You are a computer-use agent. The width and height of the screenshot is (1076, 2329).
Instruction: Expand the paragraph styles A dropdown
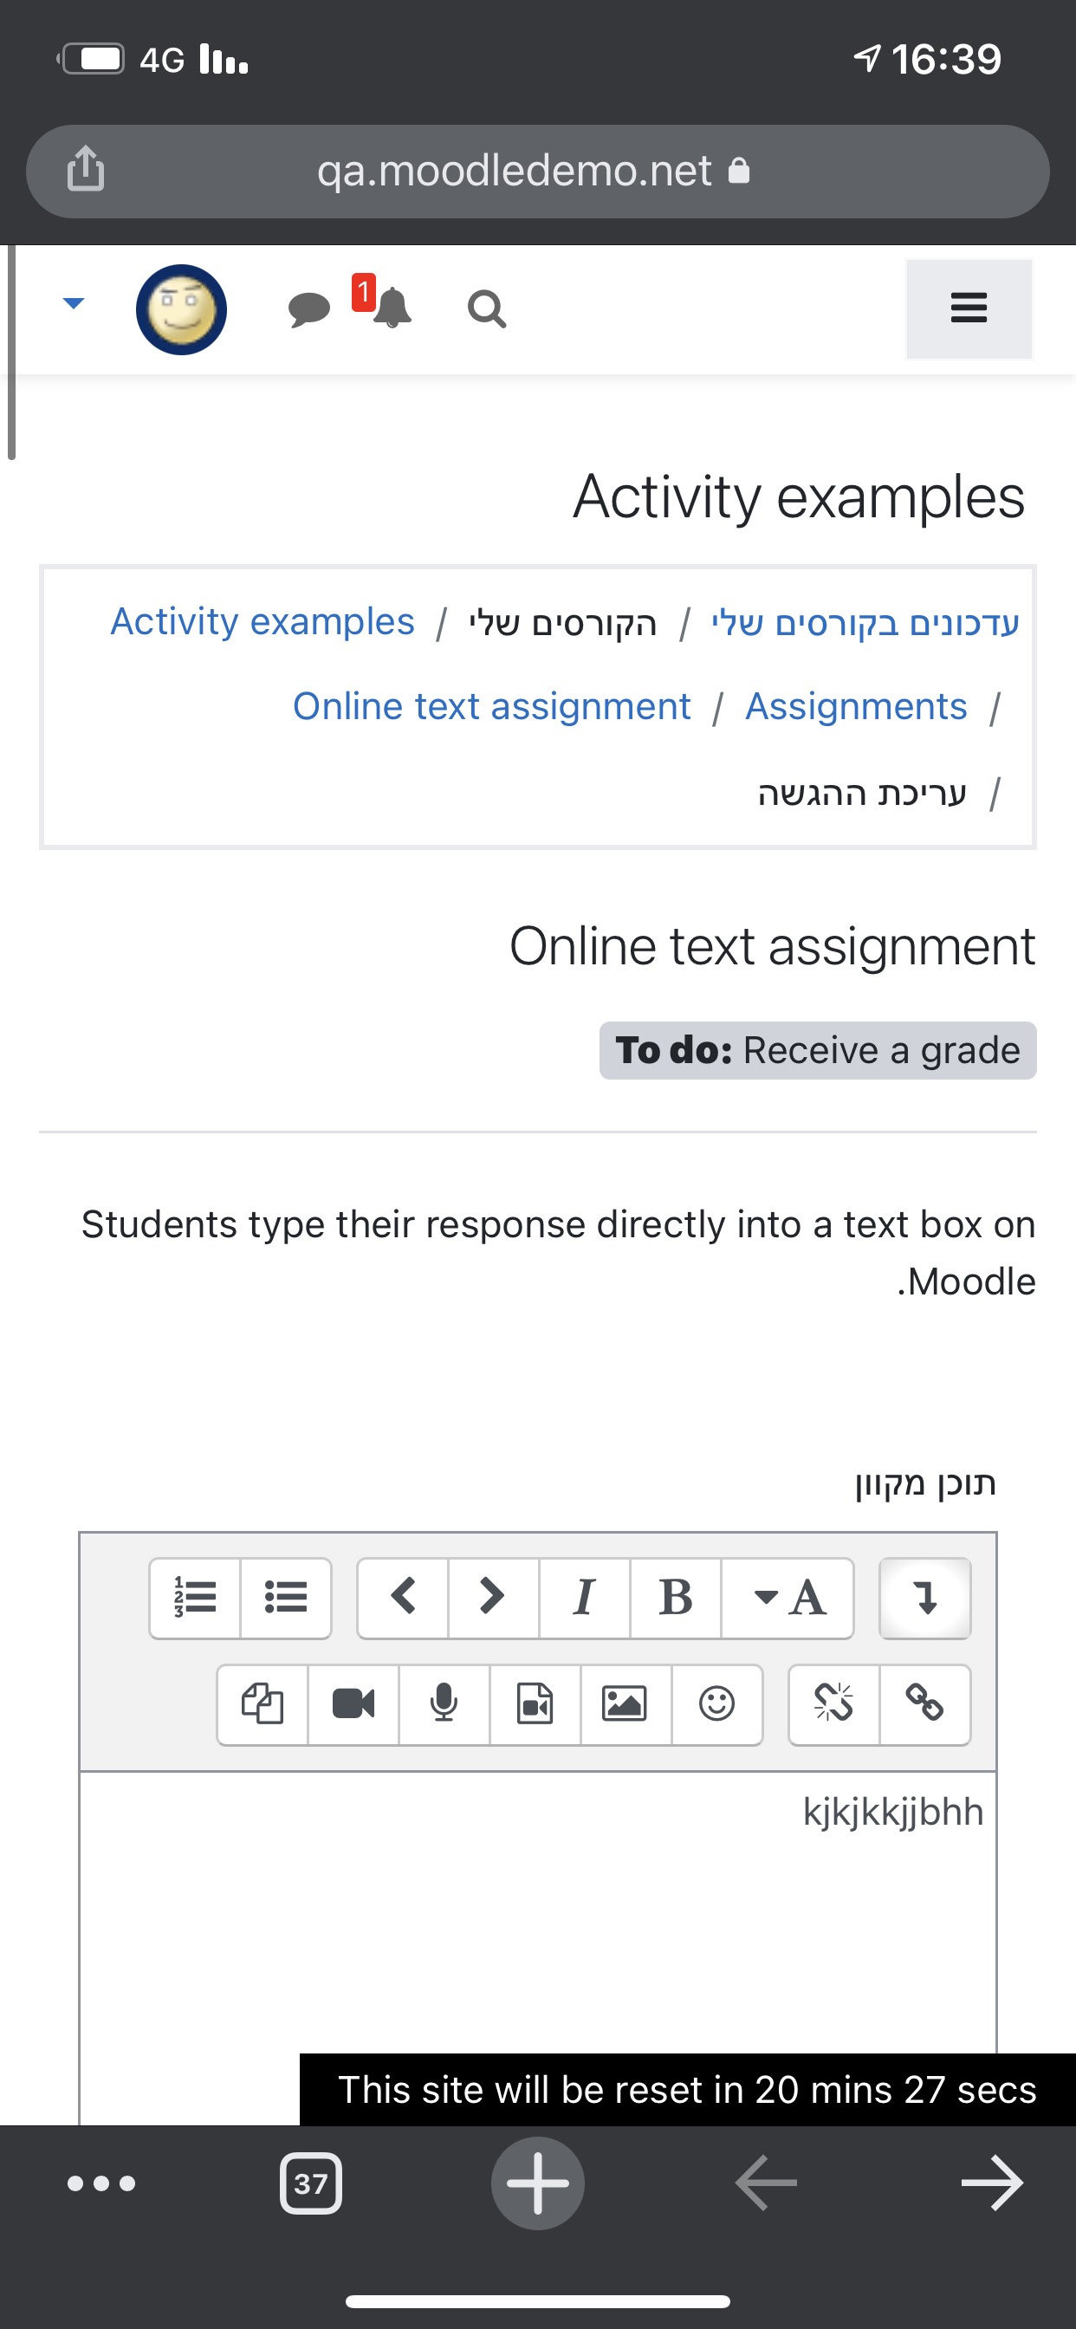point(788,1598)
